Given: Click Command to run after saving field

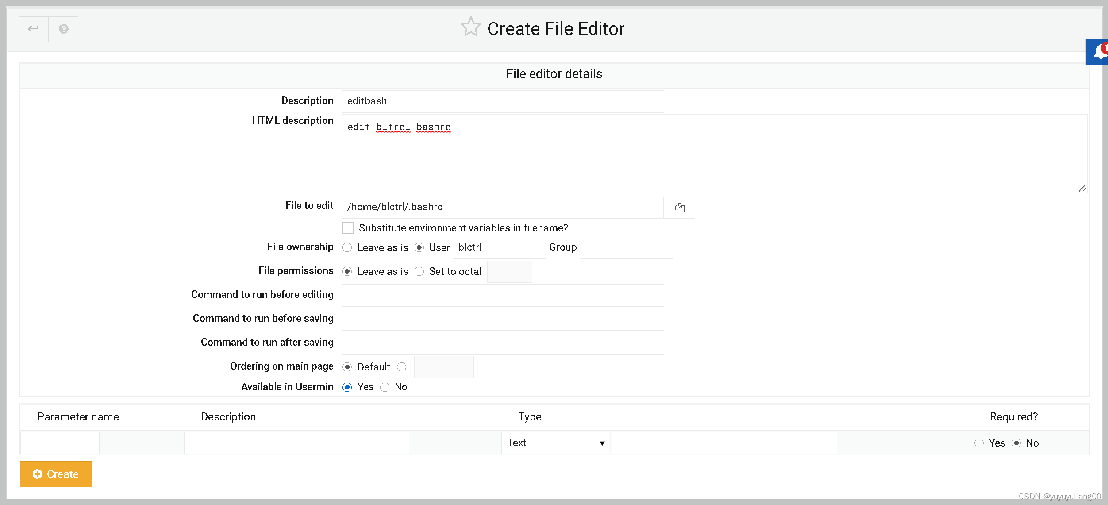Looking at the screenshot, I should [x=502, y=343].
